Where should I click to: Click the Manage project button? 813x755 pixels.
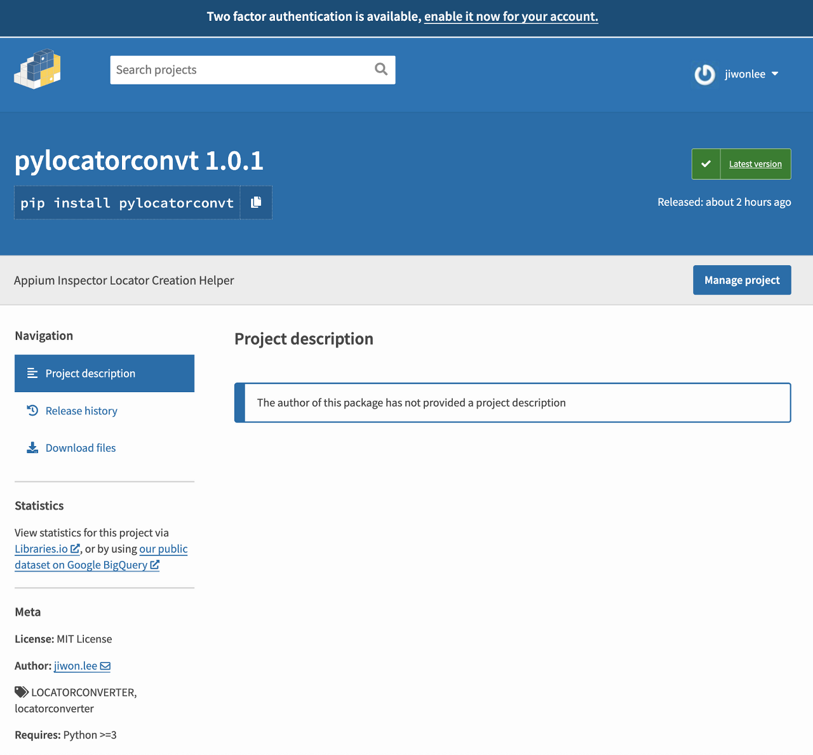coord(742,280)
